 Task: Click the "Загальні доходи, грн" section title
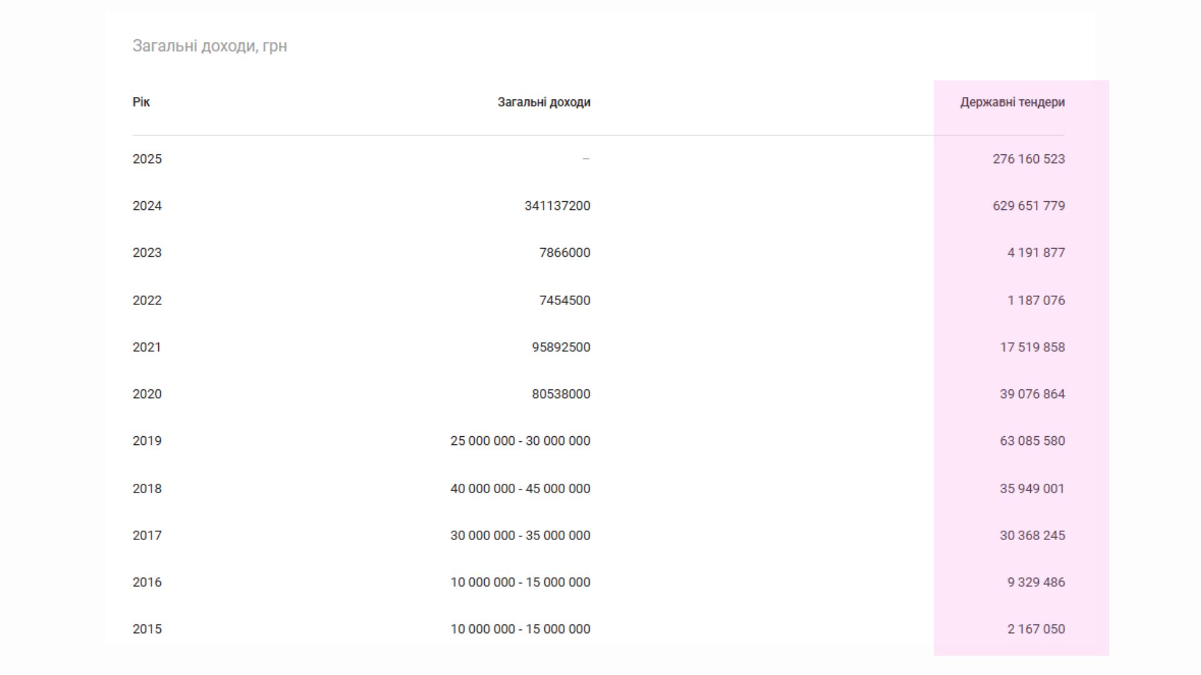pyautogui.click(x=210, y=46)
